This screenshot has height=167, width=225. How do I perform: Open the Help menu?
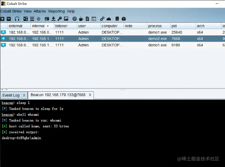(x=71, y=11)
